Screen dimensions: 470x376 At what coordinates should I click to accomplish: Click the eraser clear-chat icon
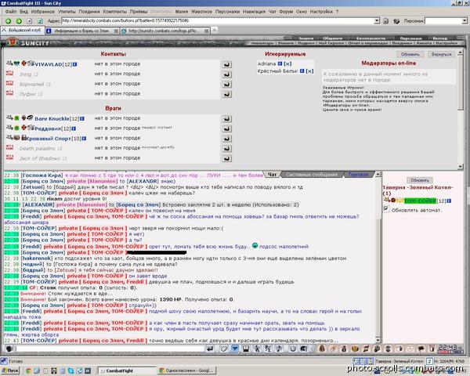pyautogui.click(x=223, y=349)
